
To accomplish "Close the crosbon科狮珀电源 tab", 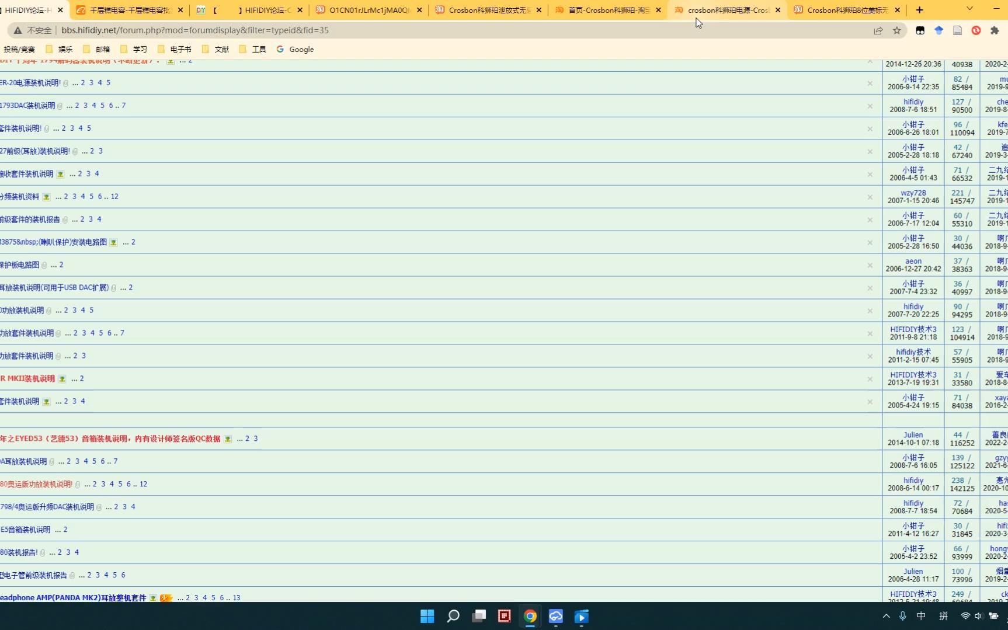I will point(778,10).
